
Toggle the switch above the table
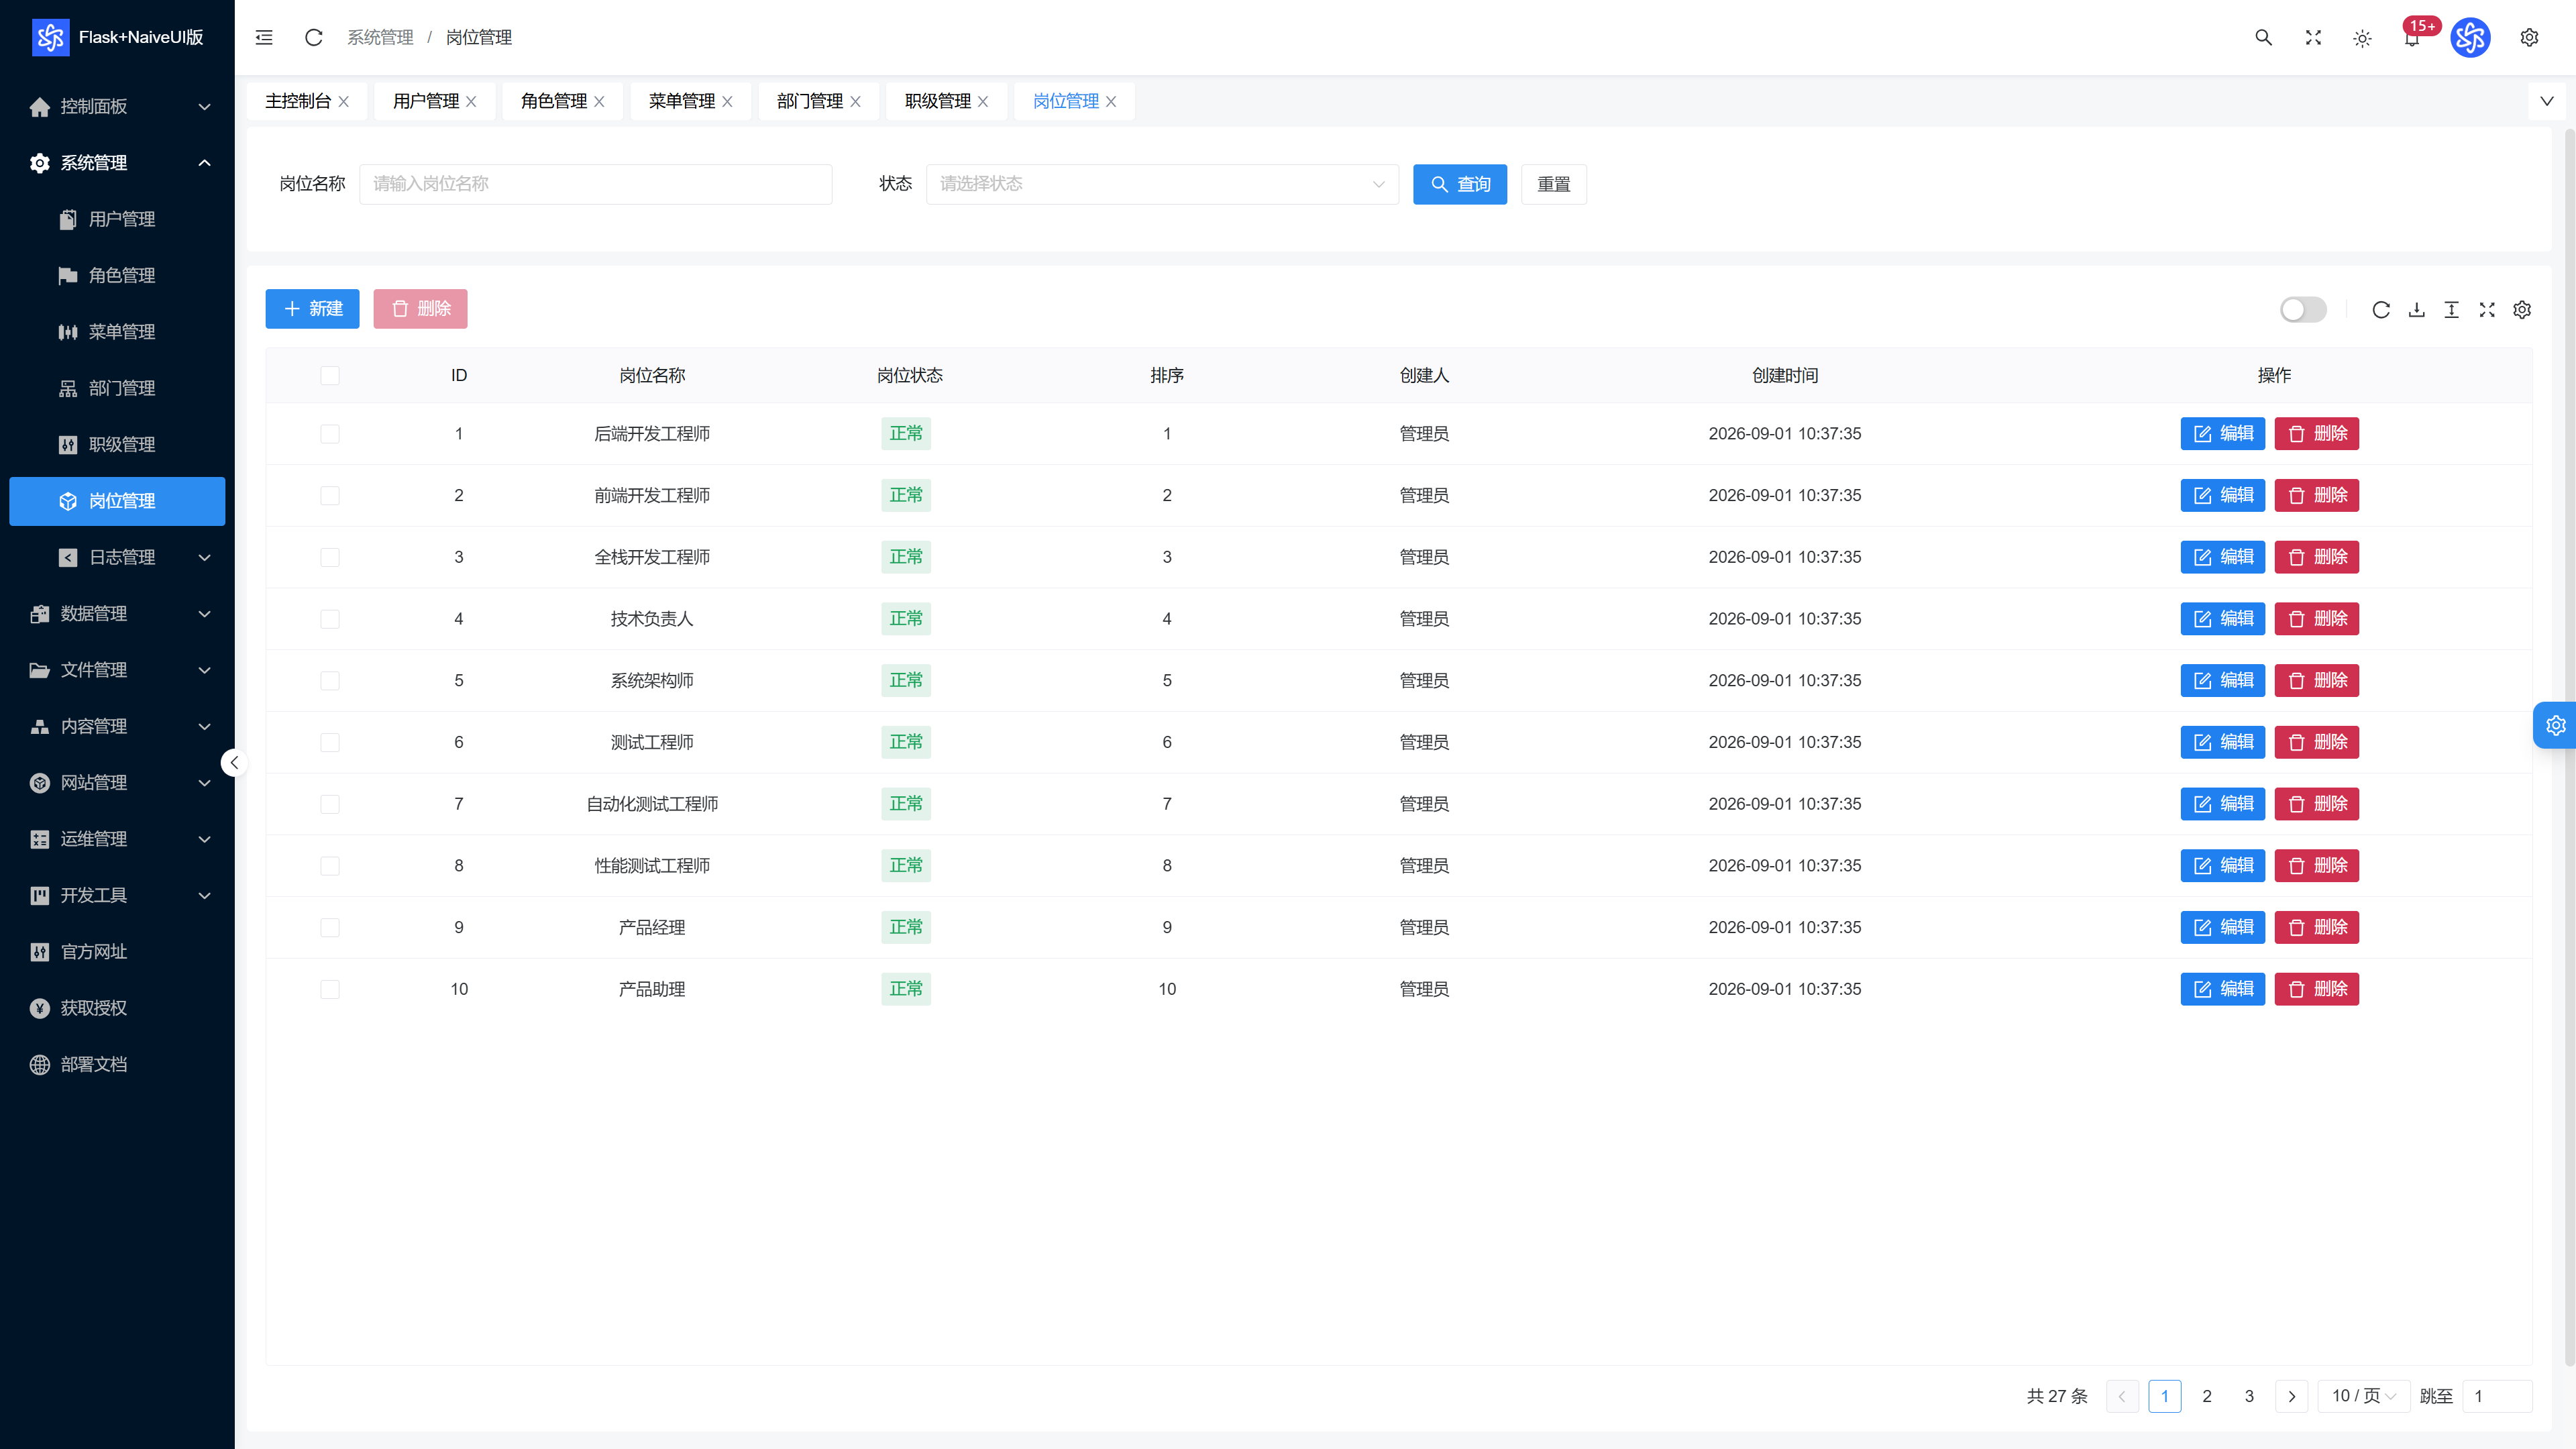[x=2303, y=310]
